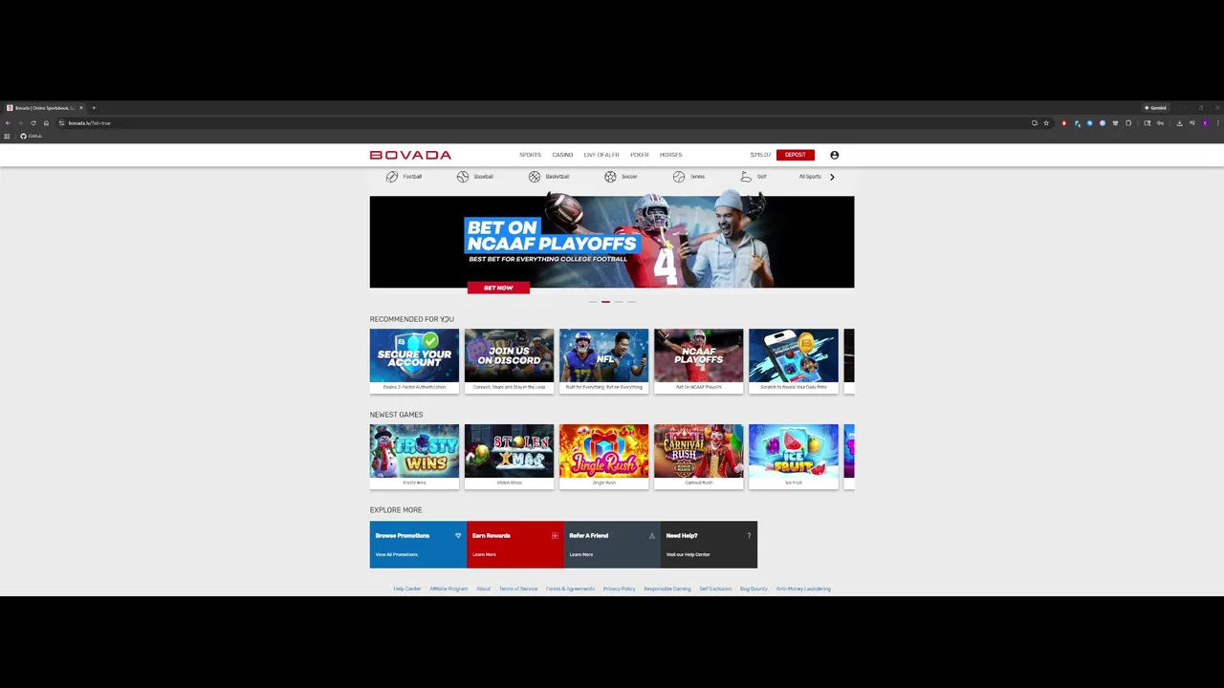1224x688 pixels.
Task: Open Terms of Service footer link
Action: 518,589
